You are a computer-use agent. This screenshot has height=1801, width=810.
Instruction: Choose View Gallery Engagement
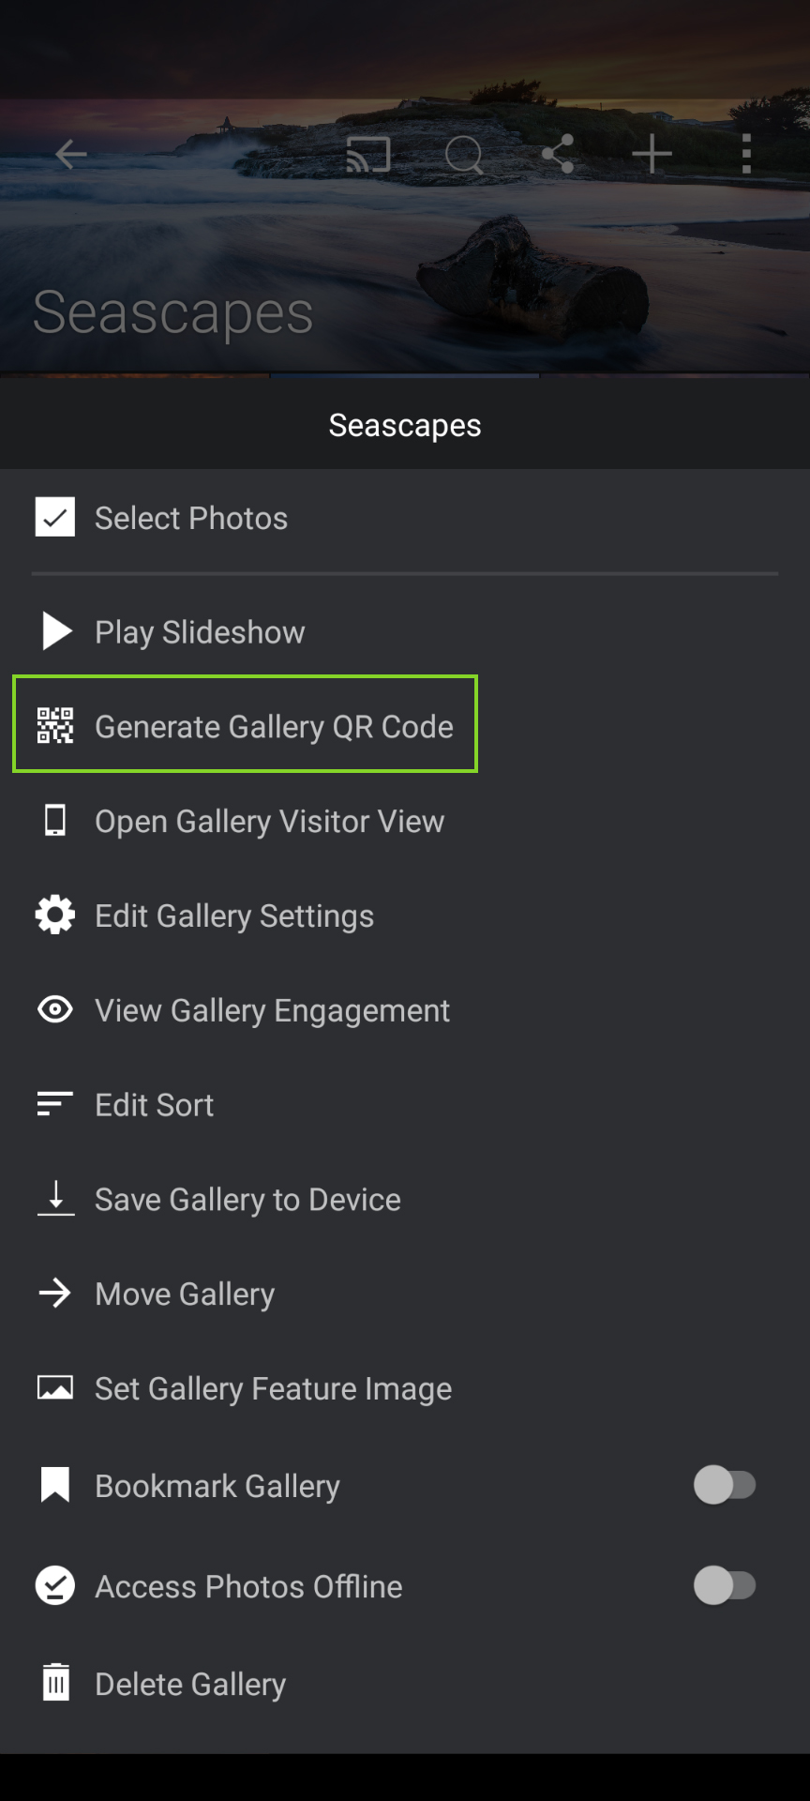[x=405, y=1010]
